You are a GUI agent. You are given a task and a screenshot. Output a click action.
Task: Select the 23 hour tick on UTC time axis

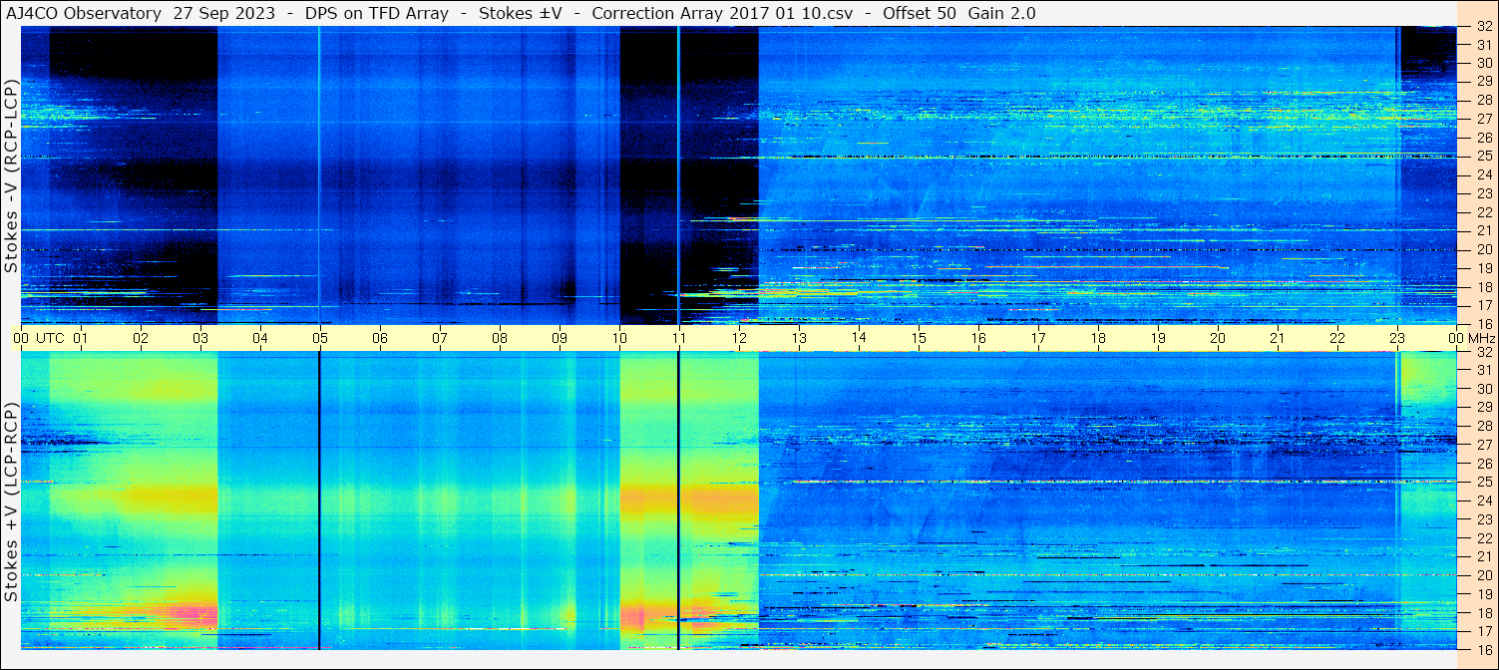tap(1397, 339)
